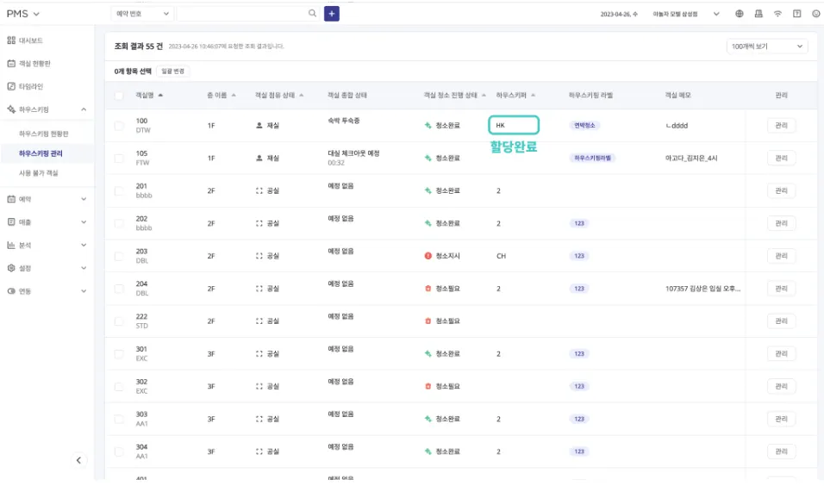
Task: Check the select-all checkbox in table header
Action: [119, 96]
